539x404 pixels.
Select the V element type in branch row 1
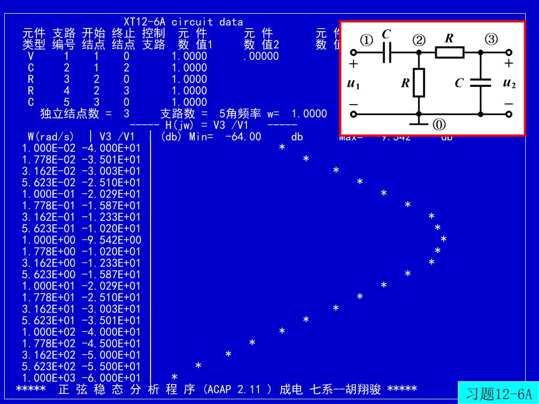31,56
